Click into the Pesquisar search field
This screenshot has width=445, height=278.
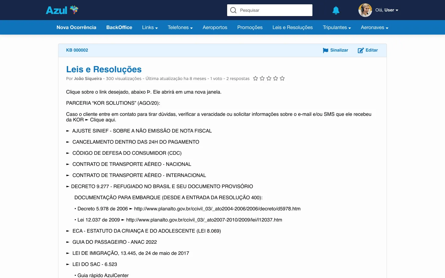270,10
